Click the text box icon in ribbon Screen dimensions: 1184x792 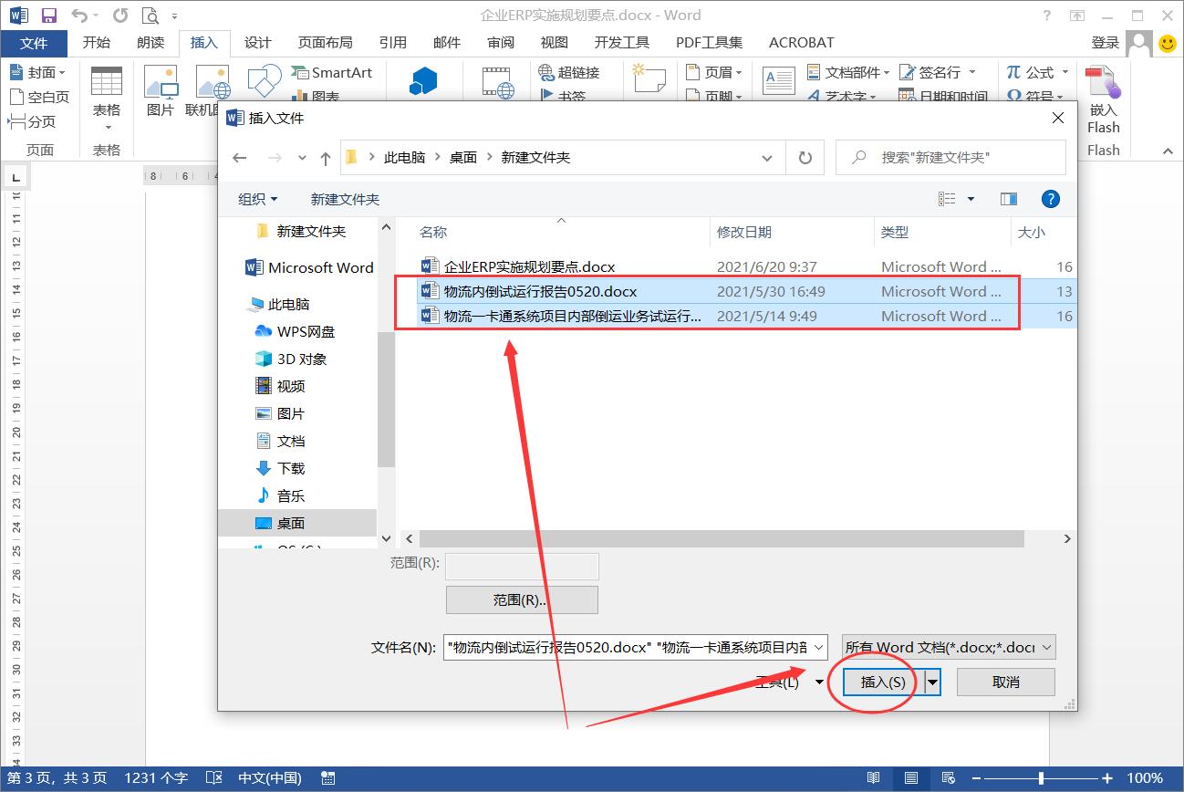pos(778,80)
